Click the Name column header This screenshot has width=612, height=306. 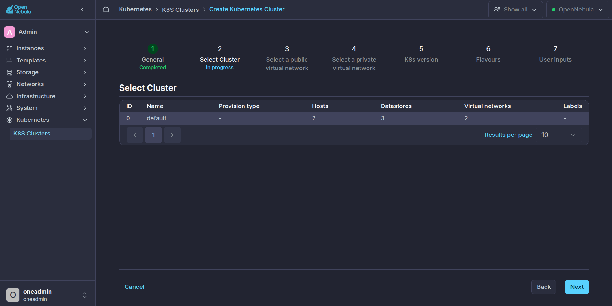point(155,106)
